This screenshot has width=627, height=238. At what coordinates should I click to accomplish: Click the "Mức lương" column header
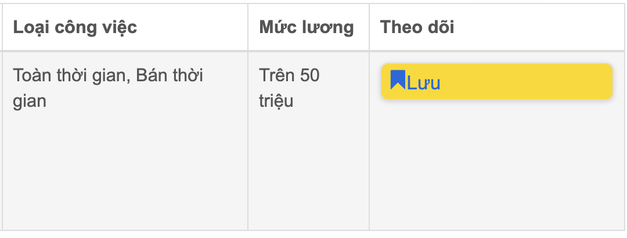click(307, 27)
